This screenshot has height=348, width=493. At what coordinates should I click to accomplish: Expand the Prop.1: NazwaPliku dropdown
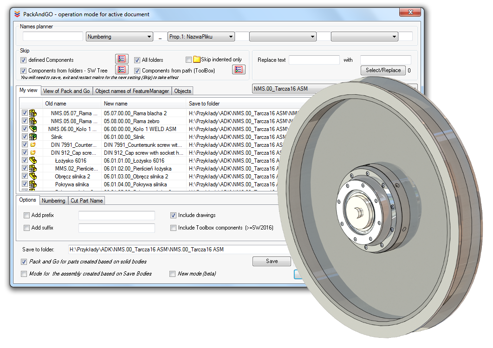(x=201, y=37)
